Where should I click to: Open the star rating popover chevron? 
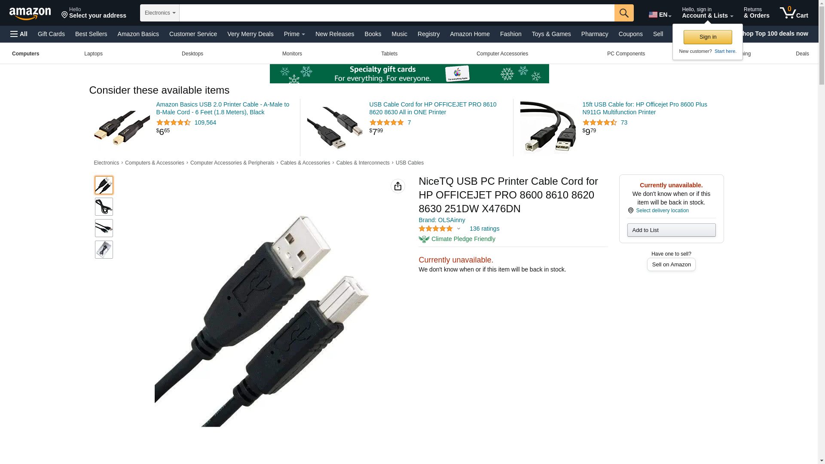click(x=458, y=229)
